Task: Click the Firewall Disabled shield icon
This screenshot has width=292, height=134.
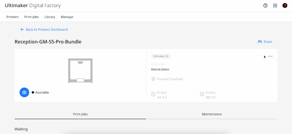Action: point(153,79)
